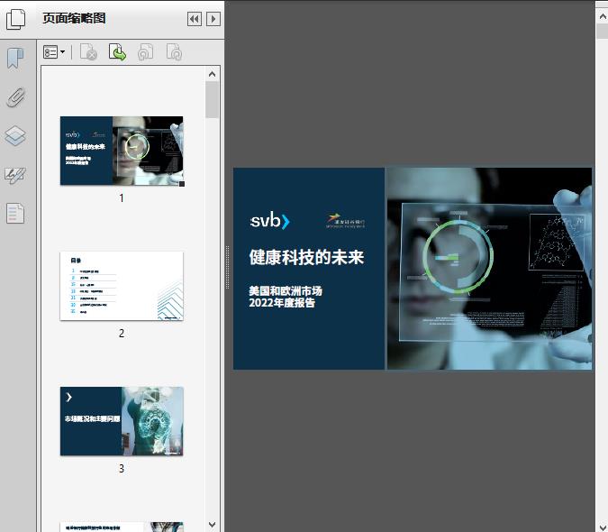The width and height of the screenshot is (608, 532).
Task: Click thumbnail panel scroll up arrow
Action: click(x=212, y=74)
